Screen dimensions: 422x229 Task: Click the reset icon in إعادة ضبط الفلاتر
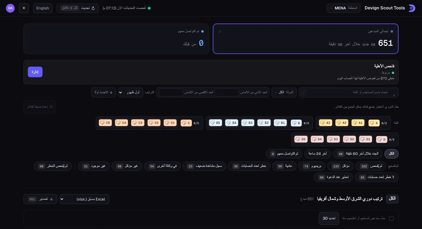[51, 107]
